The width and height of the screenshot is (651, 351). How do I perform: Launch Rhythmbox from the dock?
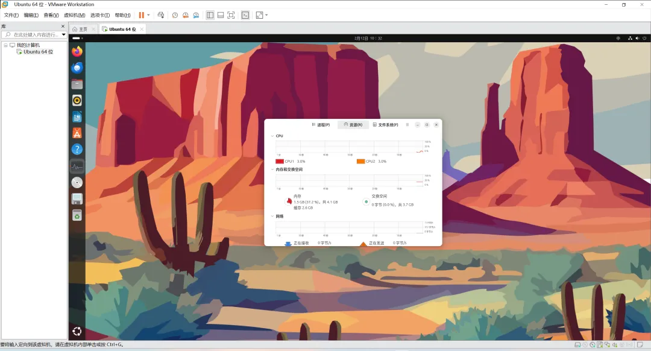(77, 101)
